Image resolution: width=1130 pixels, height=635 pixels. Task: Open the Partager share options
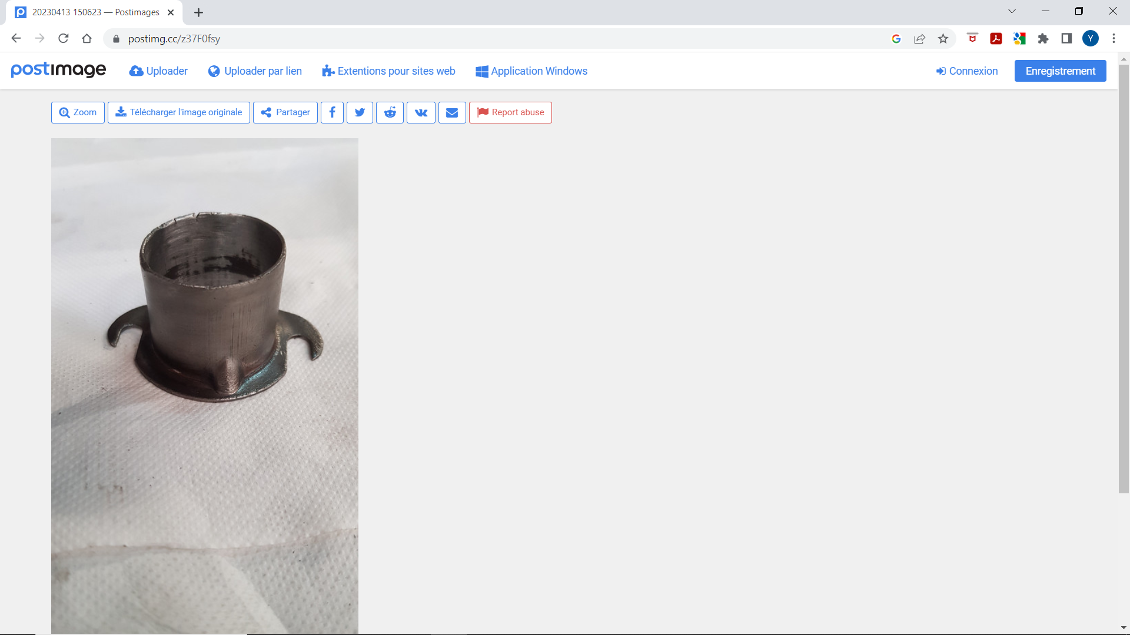pos(285,112)
